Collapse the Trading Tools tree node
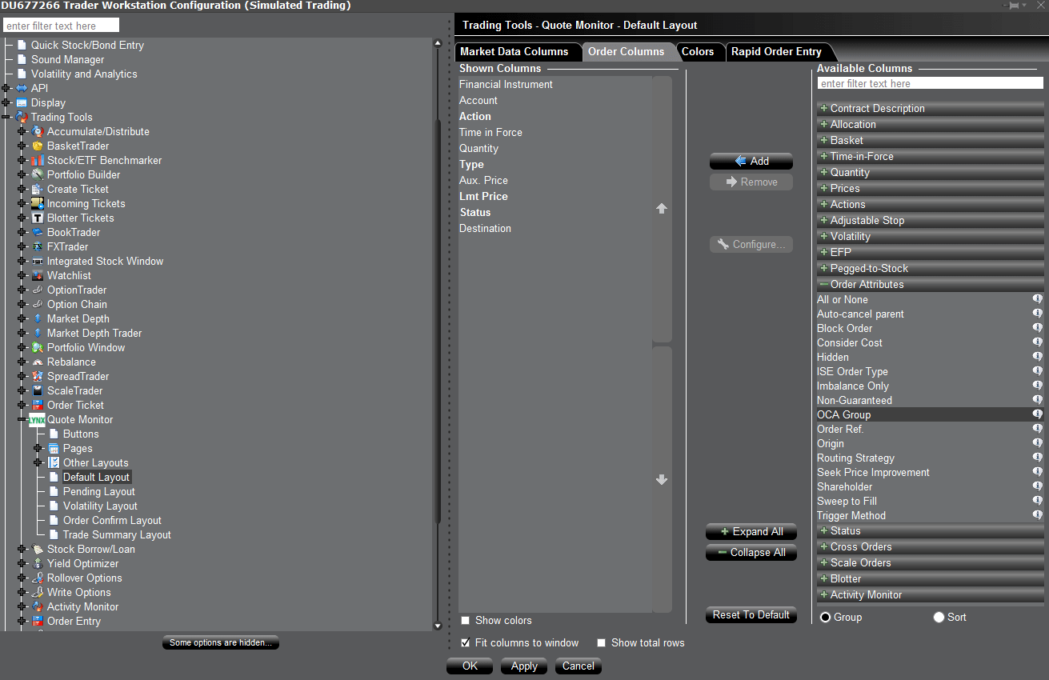 [x=6, y=117]
